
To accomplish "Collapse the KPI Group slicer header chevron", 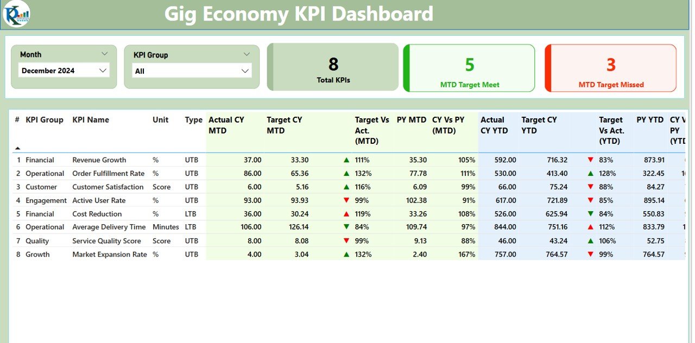I will click(247, 54).
